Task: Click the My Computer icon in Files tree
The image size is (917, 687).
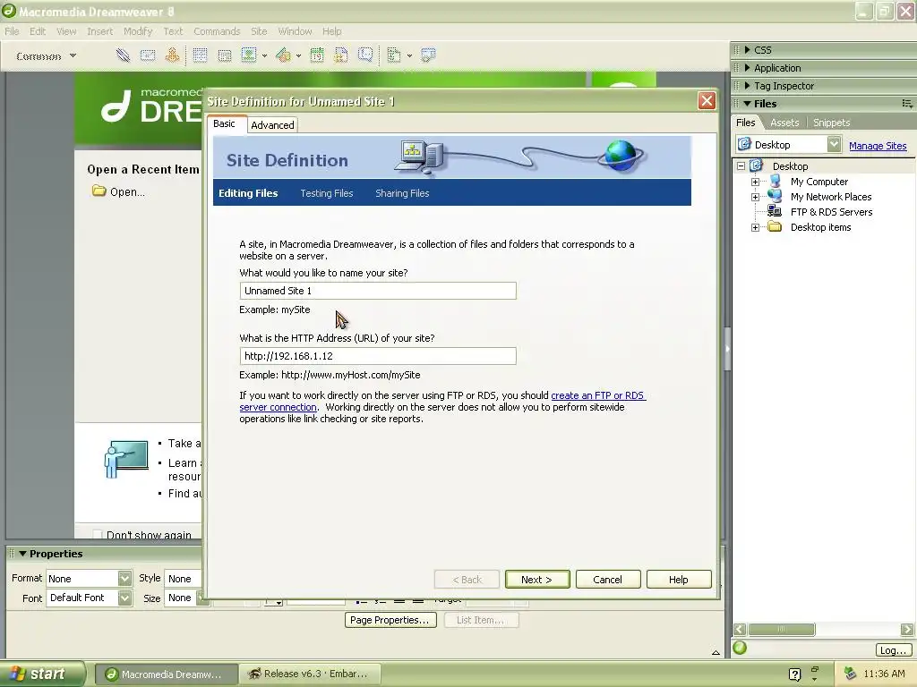Action: click(775, 182)
